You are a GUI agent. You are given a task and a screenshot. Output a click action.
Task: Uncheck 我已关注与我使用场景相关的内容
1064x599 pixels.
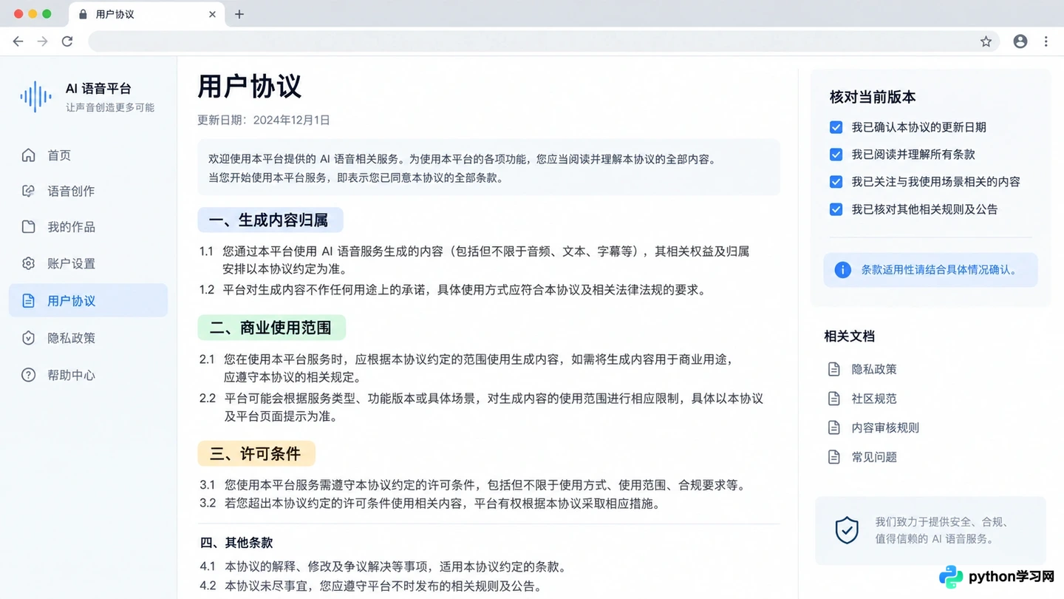[x=836, y=182]
